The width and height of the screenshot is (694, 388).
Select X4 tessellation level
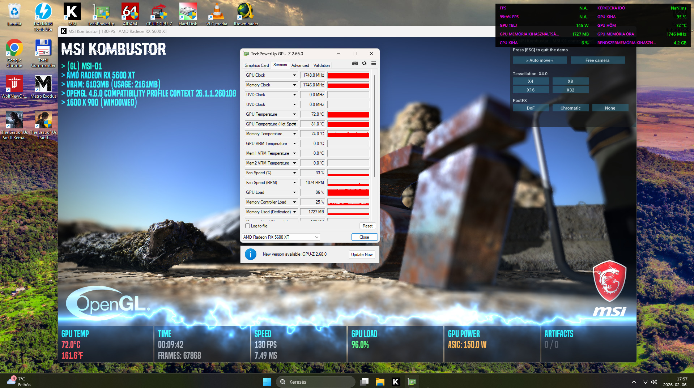531,81
